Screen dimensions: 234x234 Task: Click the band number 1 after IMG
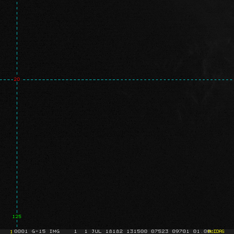pos(76,231)
